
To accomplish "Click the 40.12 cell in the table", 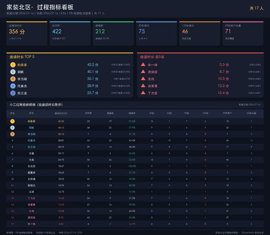I will tap(61, 128).
